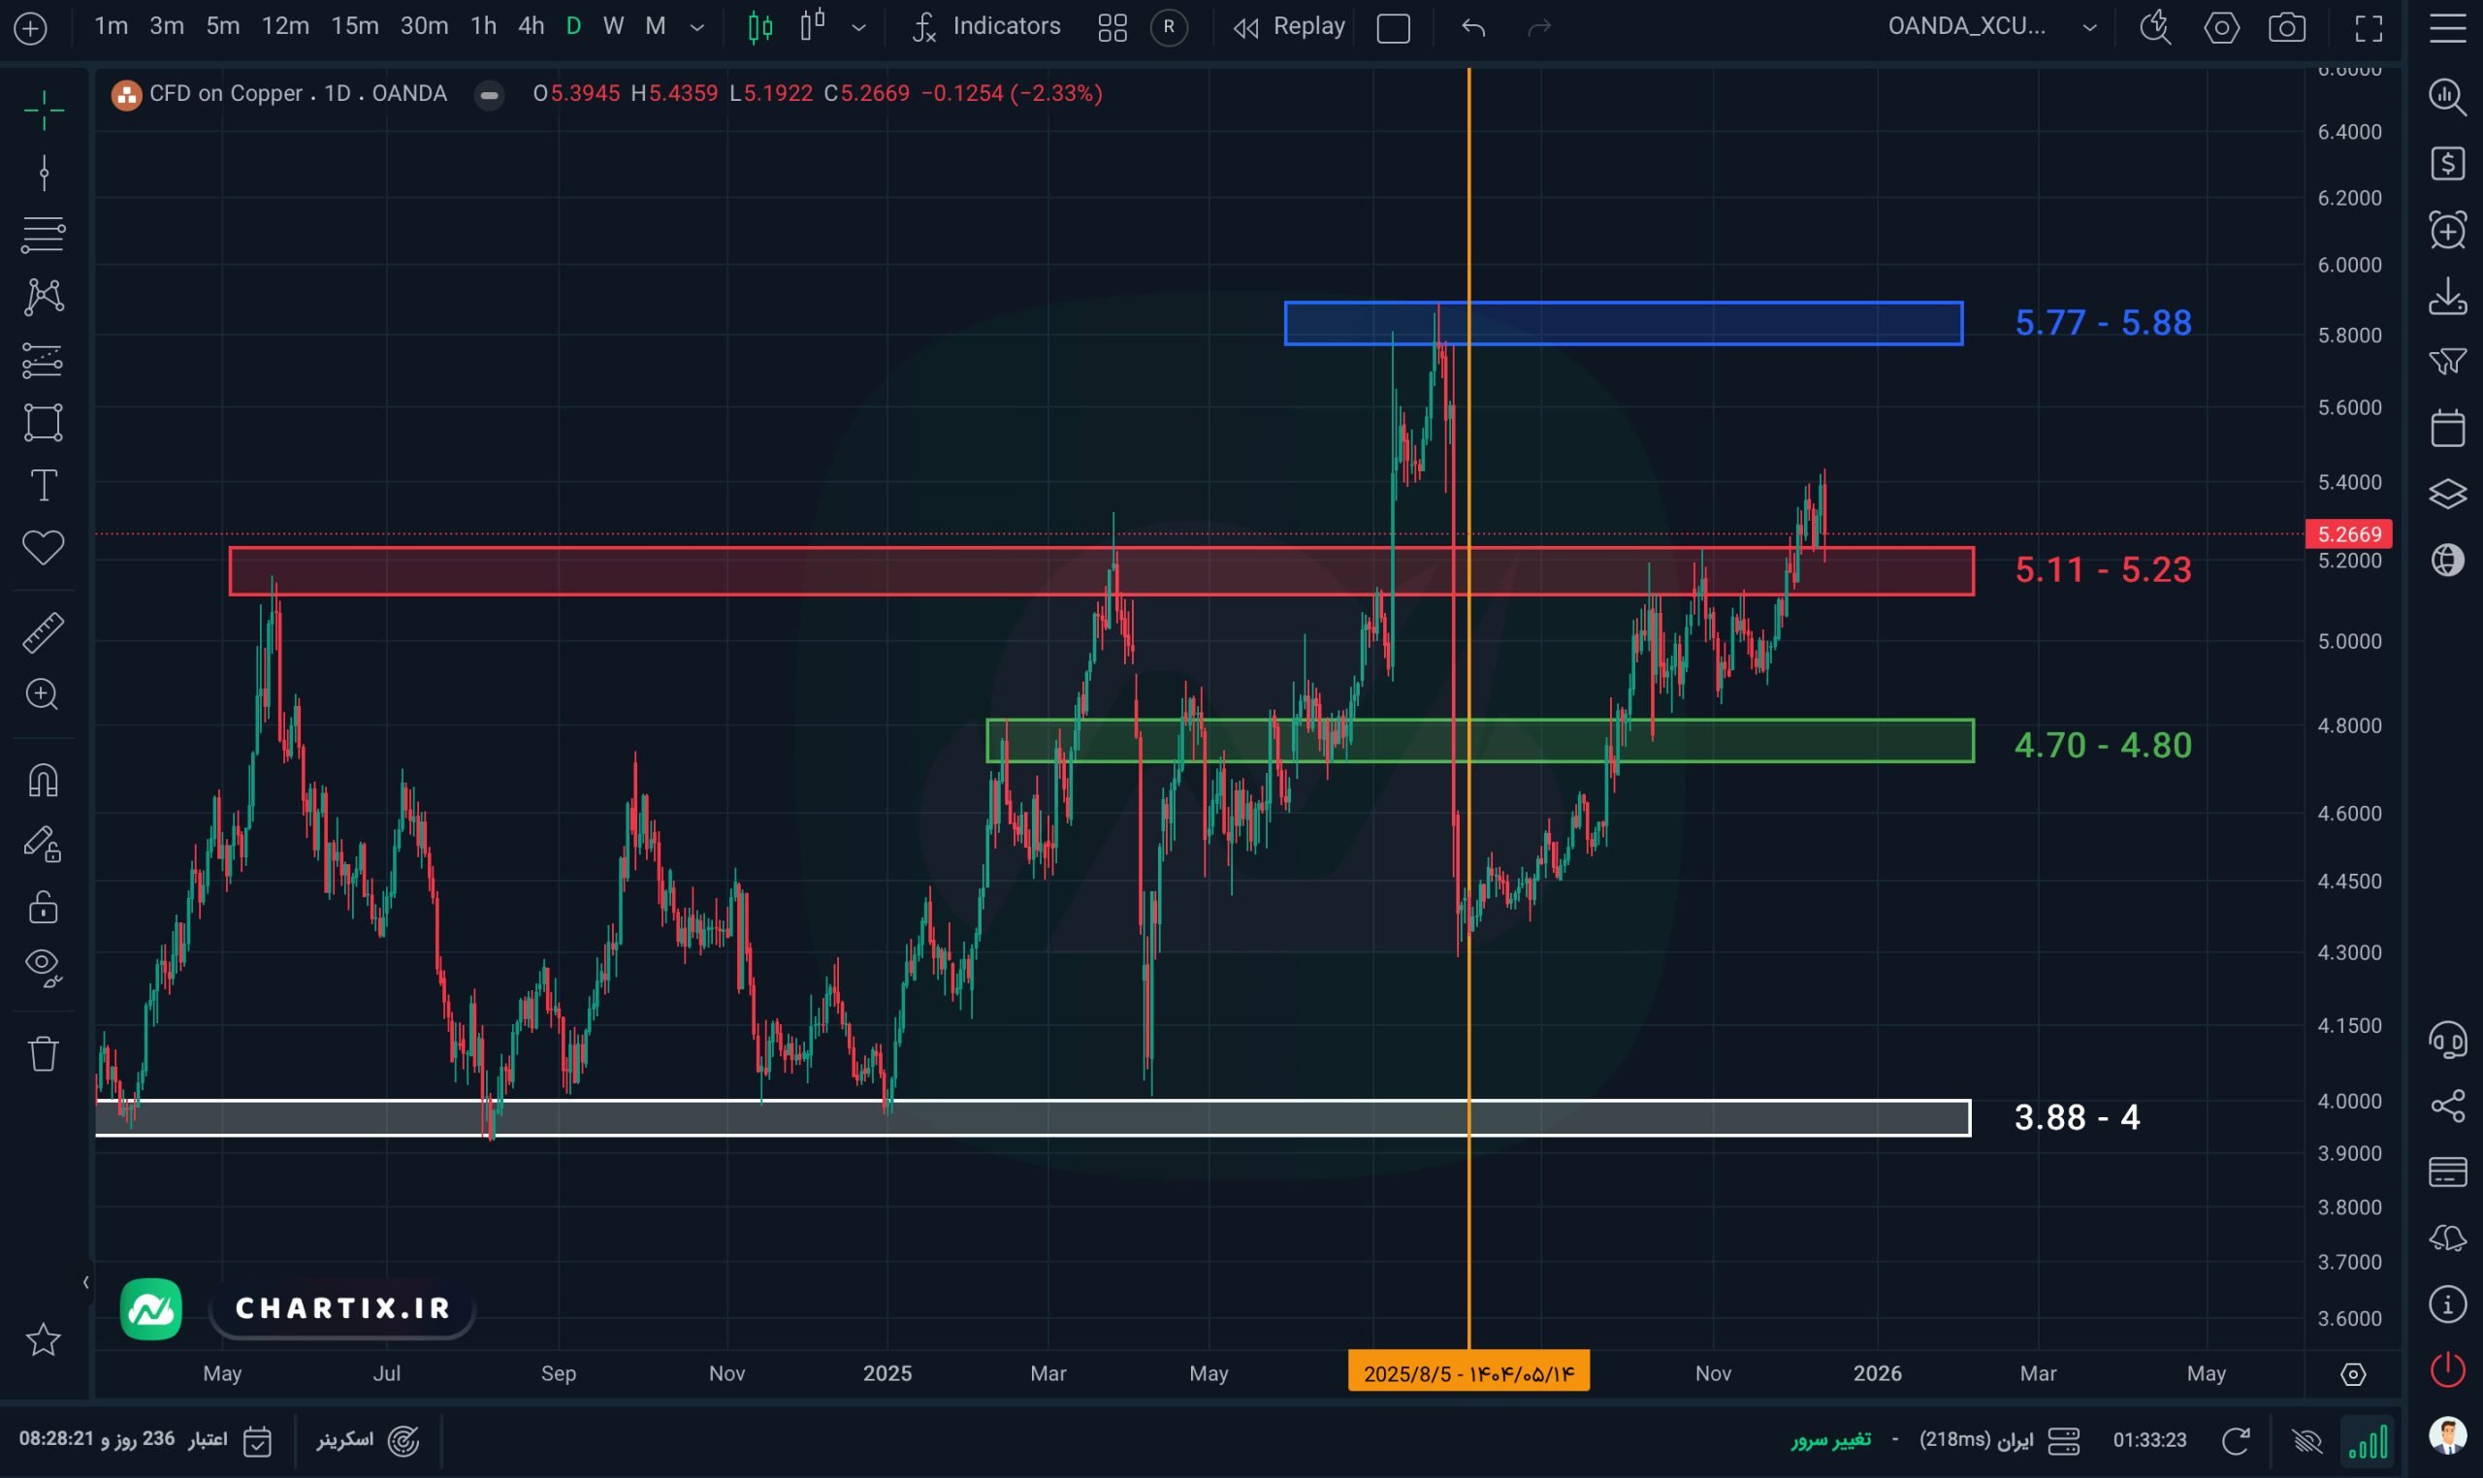The width and height of the screenshot is (2483, 1478).
Task: Select the ruler measure tool
Action: coord(43,631)
